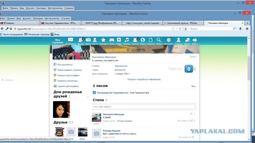The width and height of the screenshot is (255, 143).
Task: Open Видео play icon in navbar
Action: (x=119, y=40)
